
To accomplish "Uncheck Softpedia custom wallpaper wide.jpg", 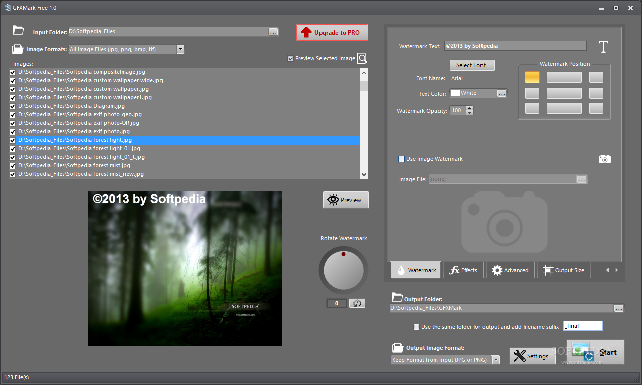I will coord(13,81).
